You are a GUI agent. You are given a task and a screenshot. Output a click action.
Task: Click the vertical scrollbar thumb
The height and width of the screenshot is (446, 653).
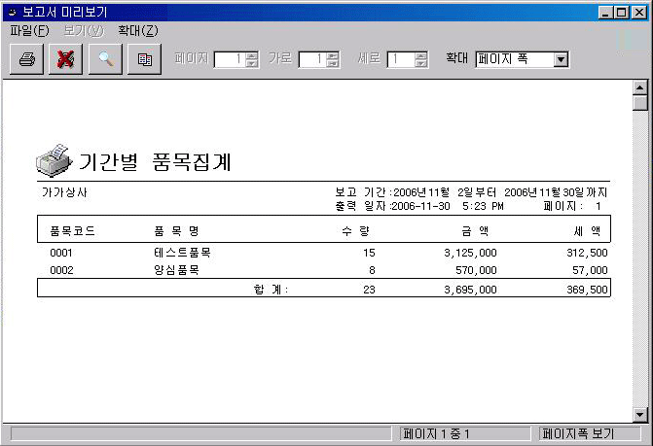(x=639, y=103)
